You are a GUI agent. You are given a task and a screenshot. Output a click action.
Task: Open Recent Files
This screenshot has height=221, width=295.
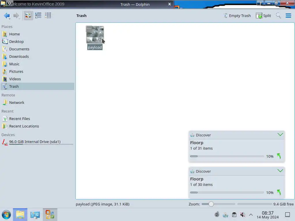[37, 119]
